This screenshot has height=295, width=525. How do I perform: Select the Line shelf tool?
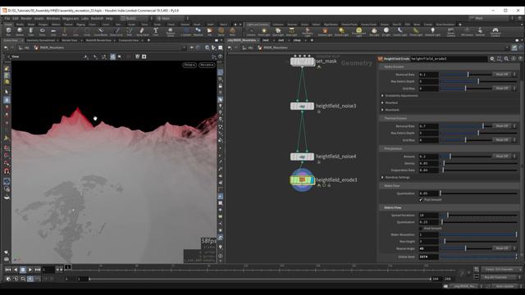pos(75,31)
